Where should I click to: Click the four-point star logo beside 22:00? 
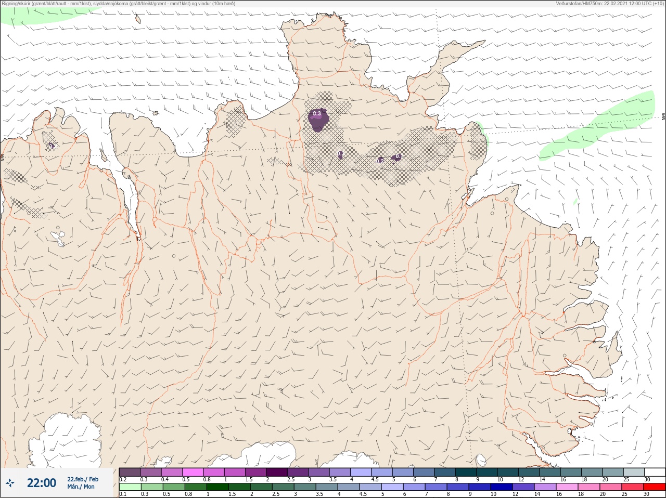(10, 483)
